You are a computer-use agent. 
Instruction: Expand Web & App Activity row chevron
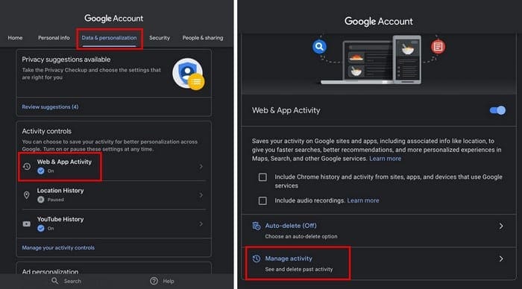pos(201,166)
